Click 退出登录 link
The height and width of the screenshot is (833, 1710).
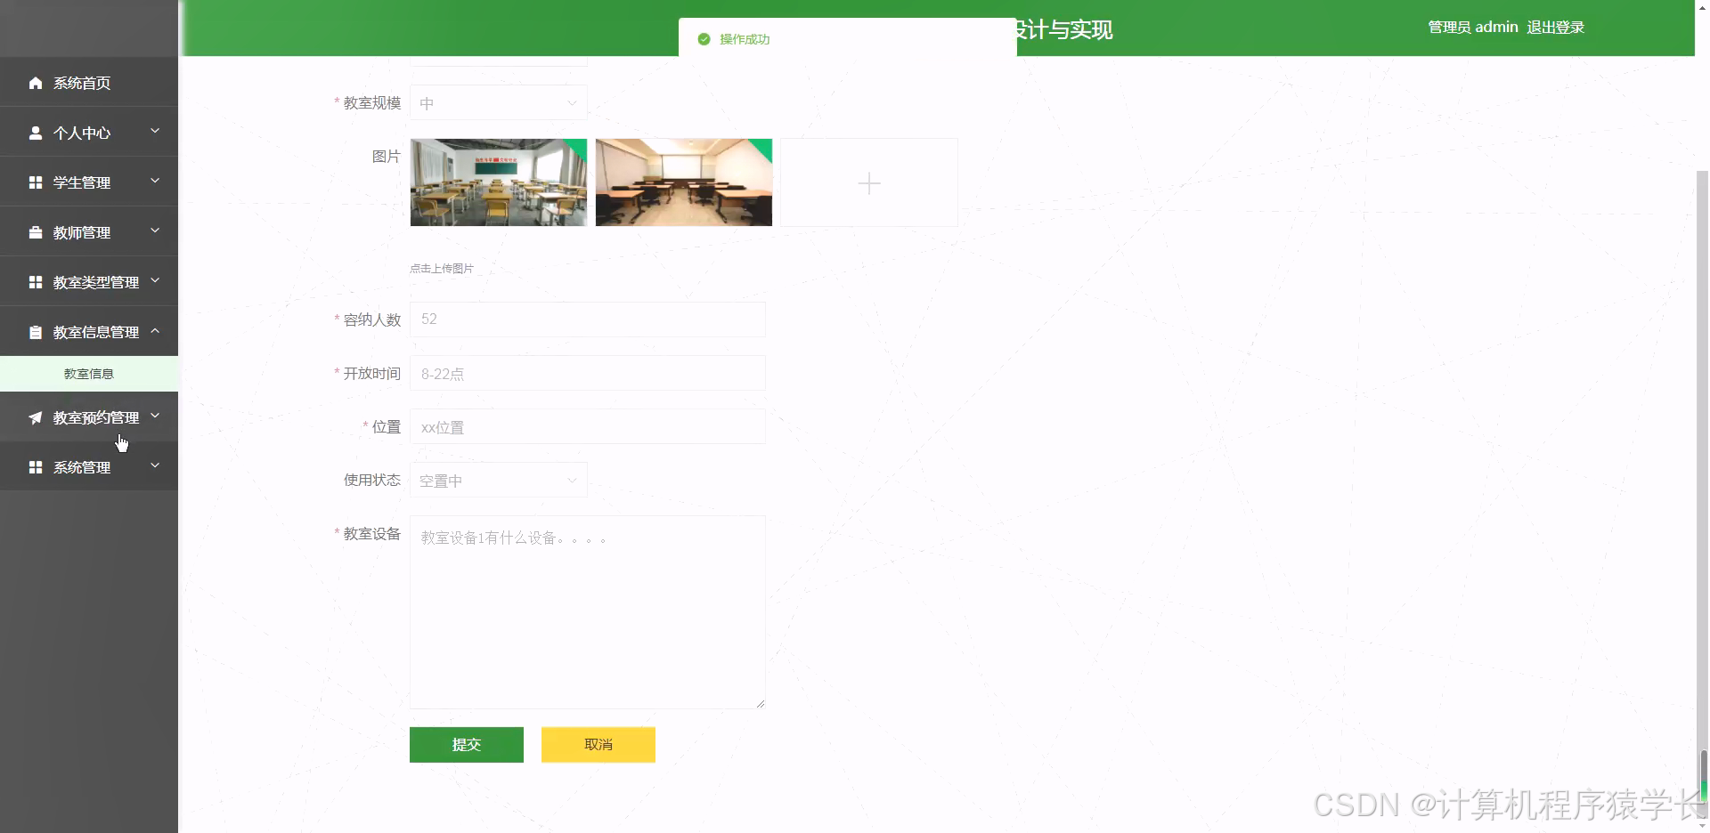[1556, 28]
